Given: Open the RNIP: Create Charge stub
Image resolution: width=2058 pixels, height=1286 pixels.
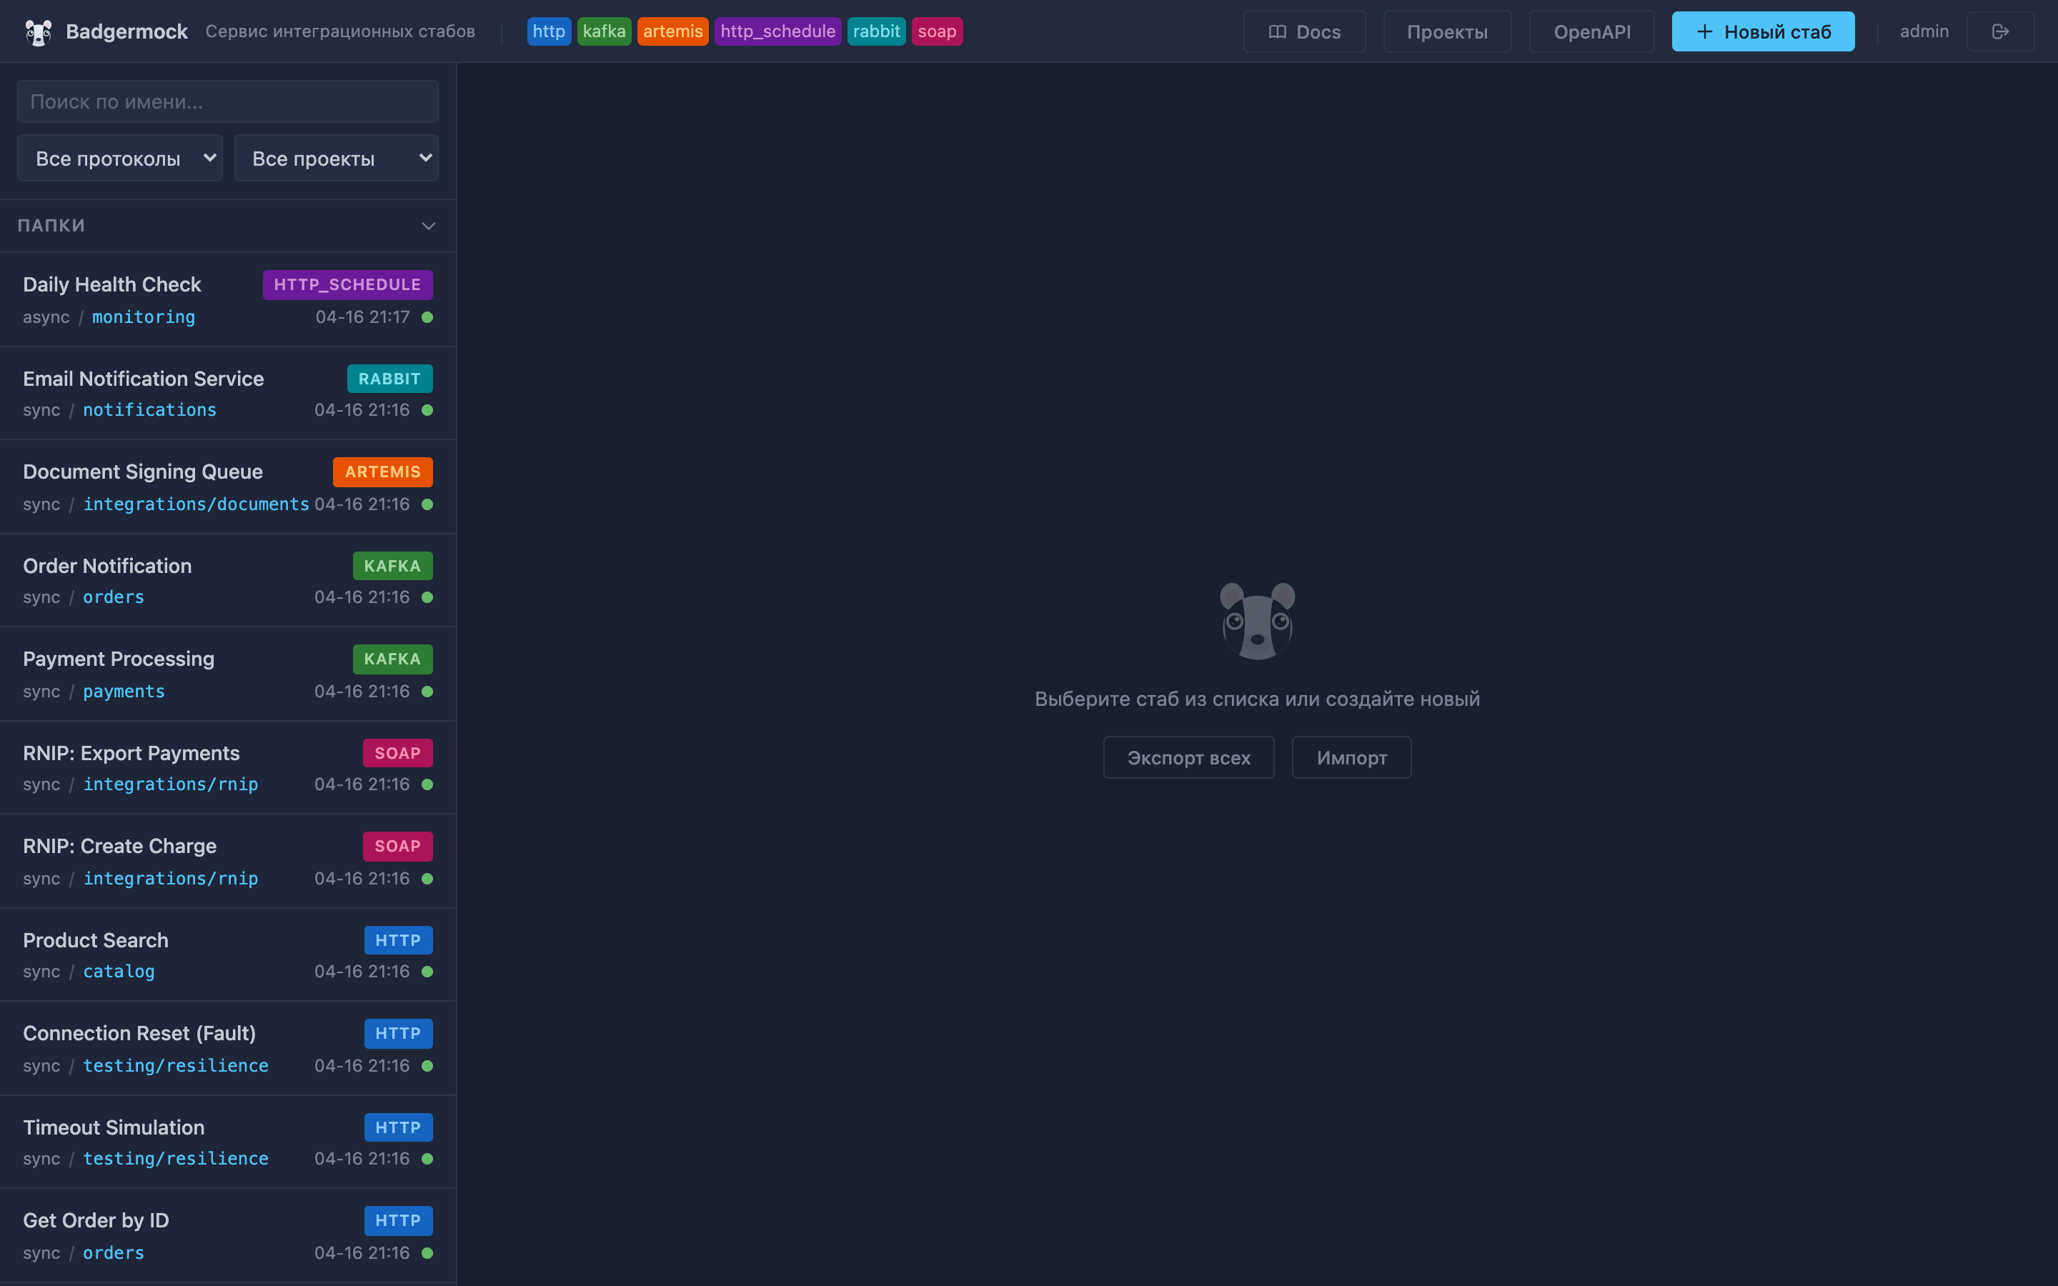Looking at the screenshot, I should 228,862.
